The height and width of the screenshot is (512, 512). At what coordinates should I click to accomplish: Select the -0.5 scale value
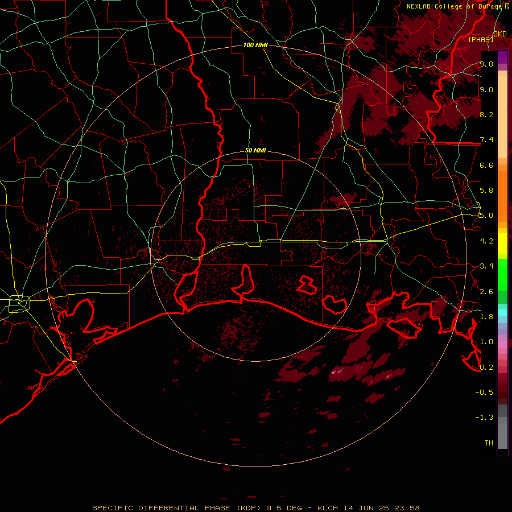point(484,392)
